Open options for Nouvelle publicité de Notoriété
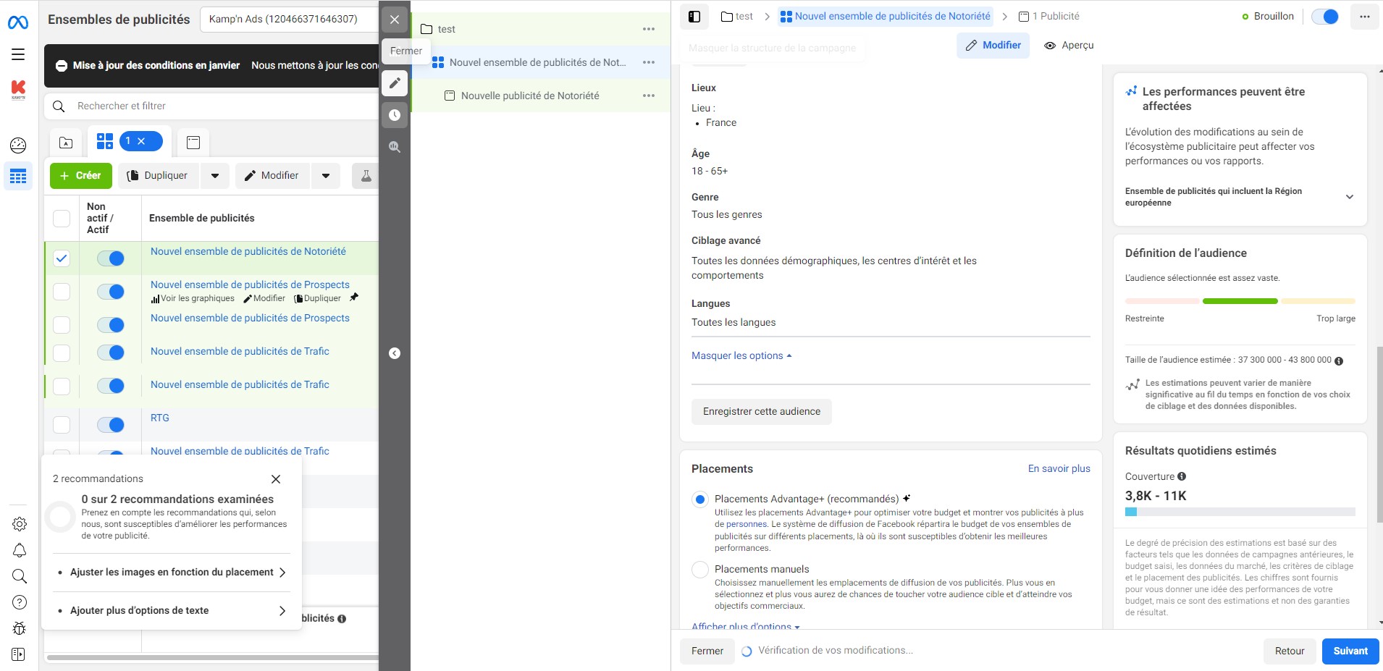The width and height of the screenshot is (1383, 671). point(649,96)
